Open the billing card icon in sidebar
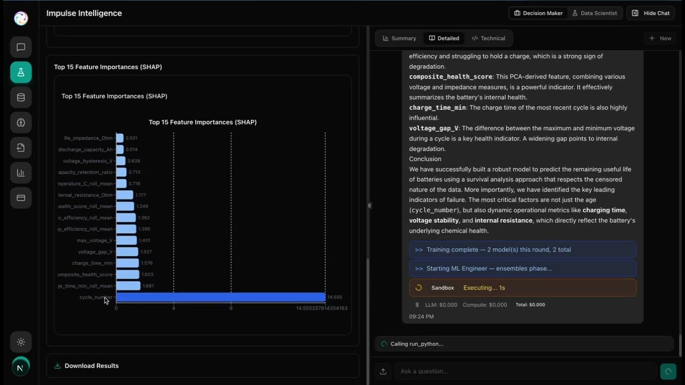Viewport: 685px width, 385px height. click(21, 198)
